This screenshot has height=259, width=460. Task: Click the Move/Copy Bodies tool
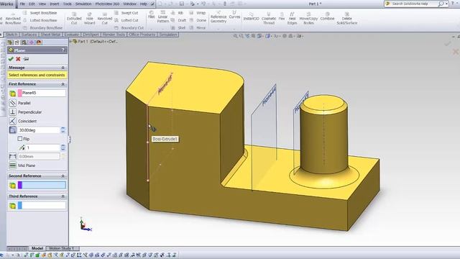tap(308, 18)
